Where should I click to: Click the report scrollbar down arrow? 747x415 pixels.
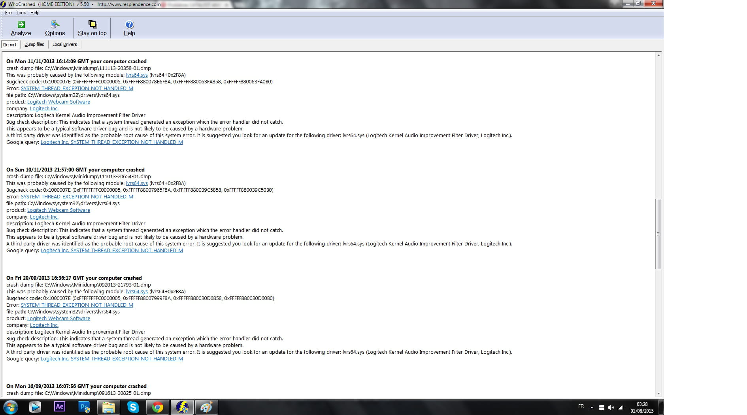click(x=658, y=393)
